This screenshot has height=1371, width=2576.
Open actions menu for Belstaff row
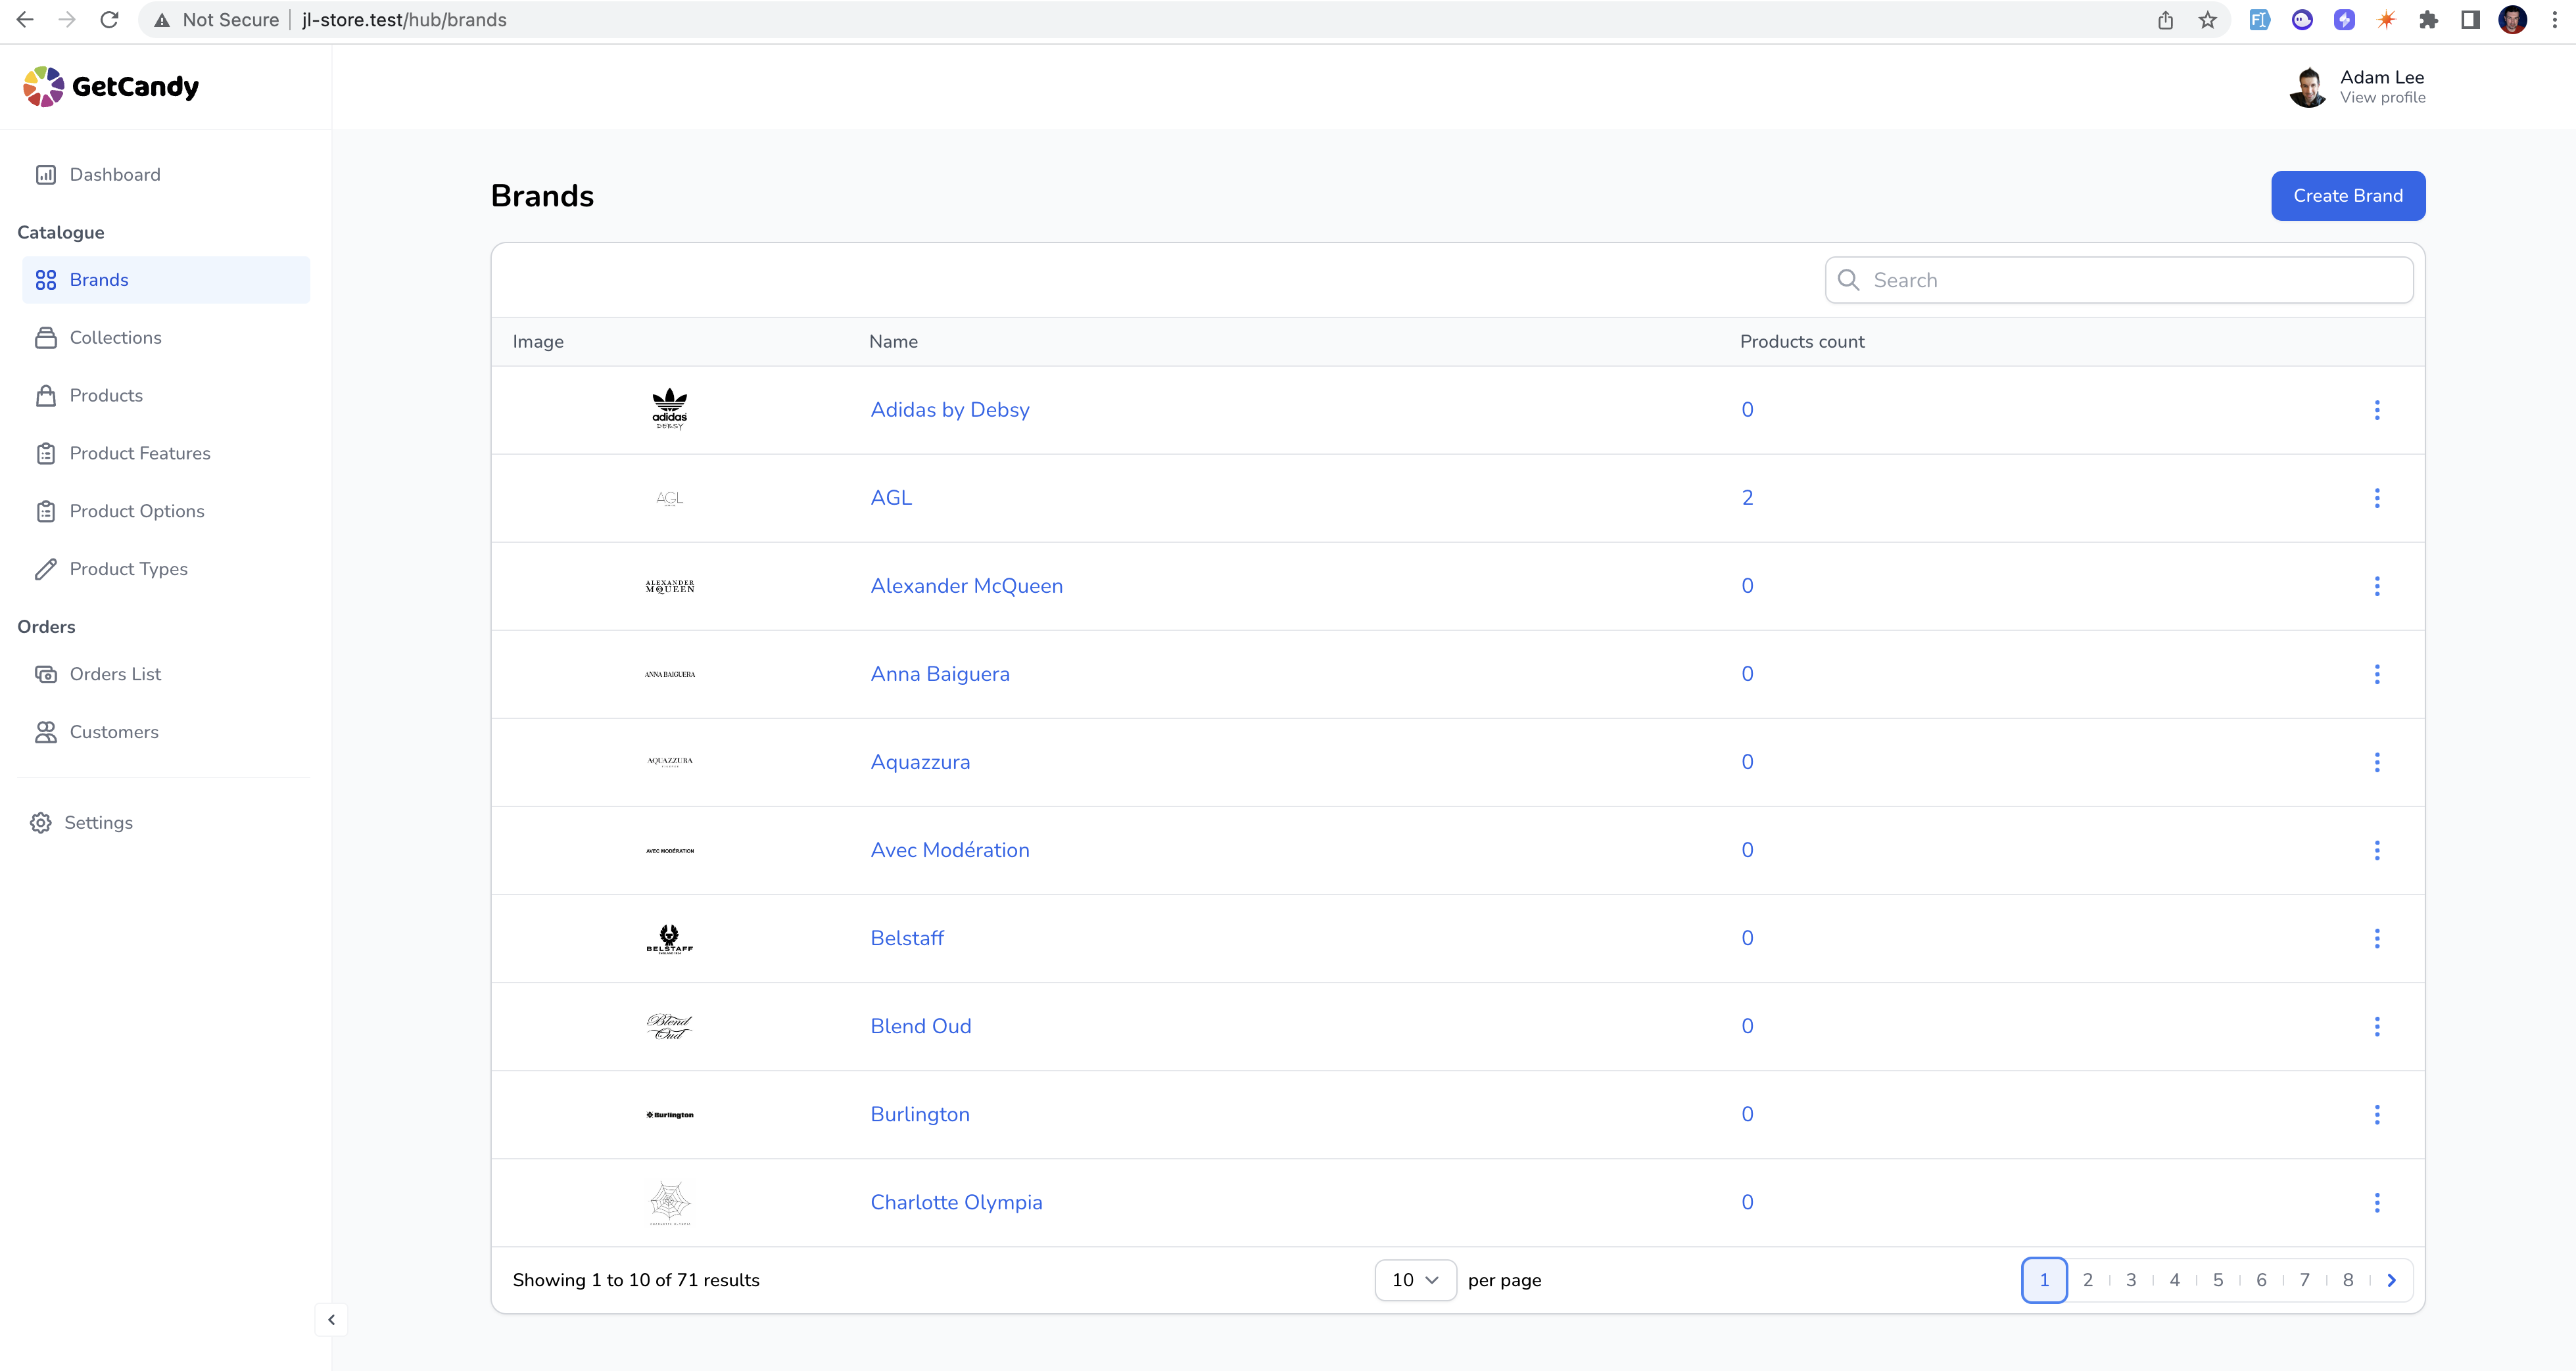coord(2376,938)
